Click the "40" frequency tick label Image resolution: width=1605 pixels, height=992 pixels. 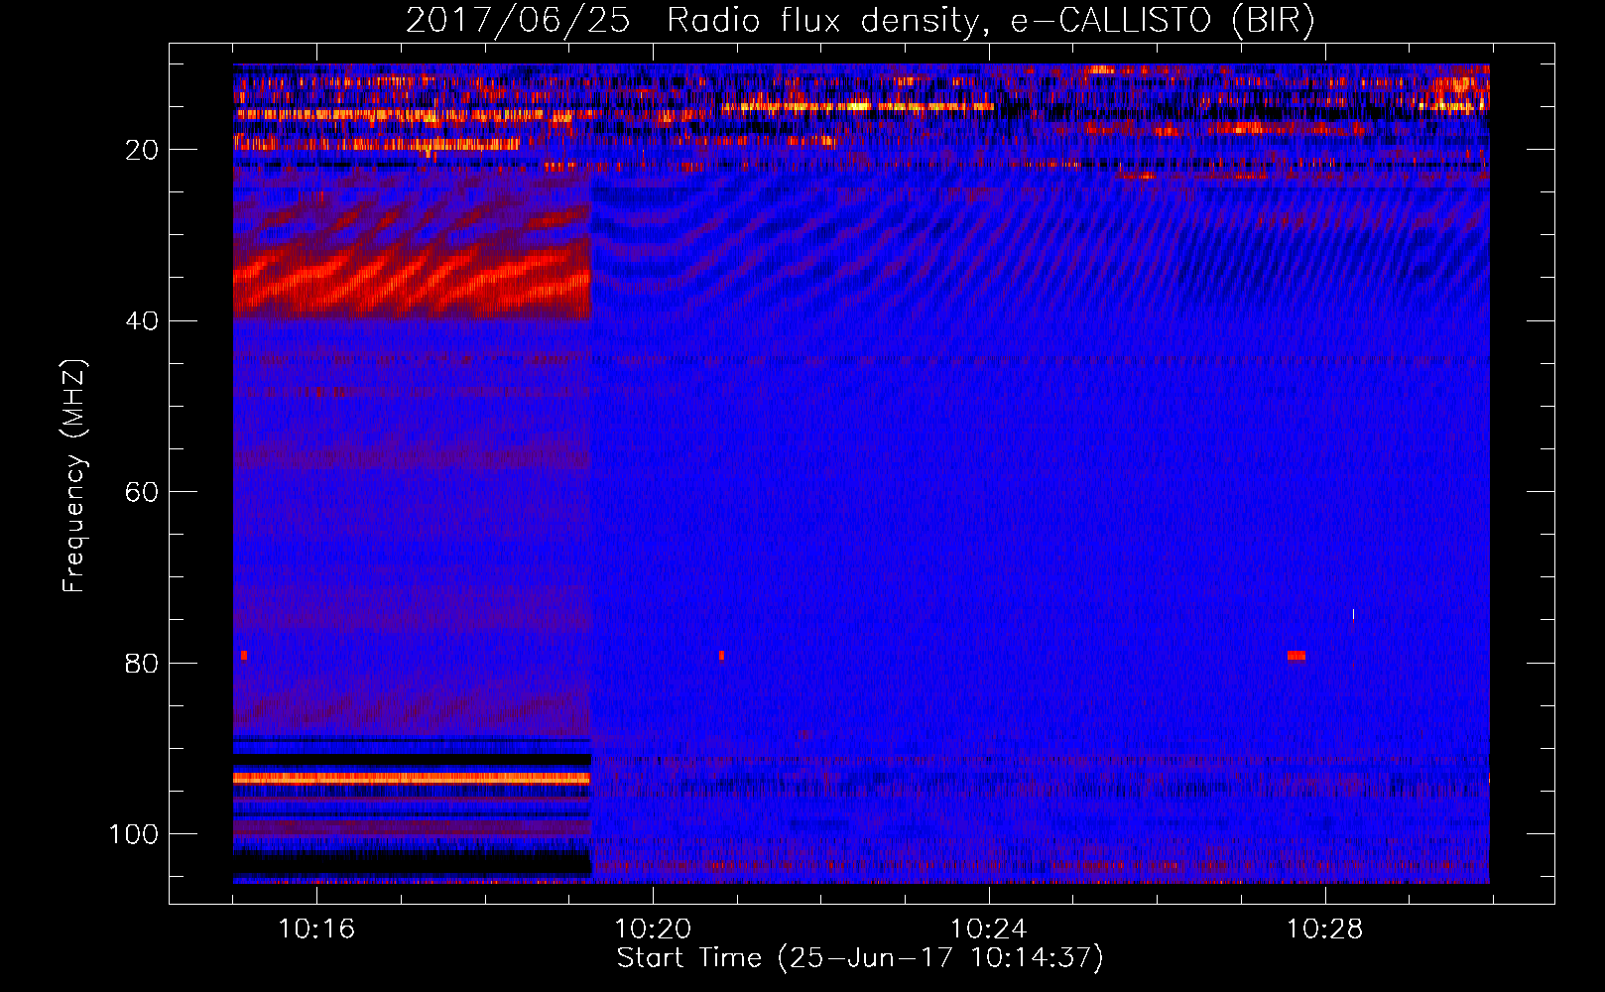[x=142, y=321]
